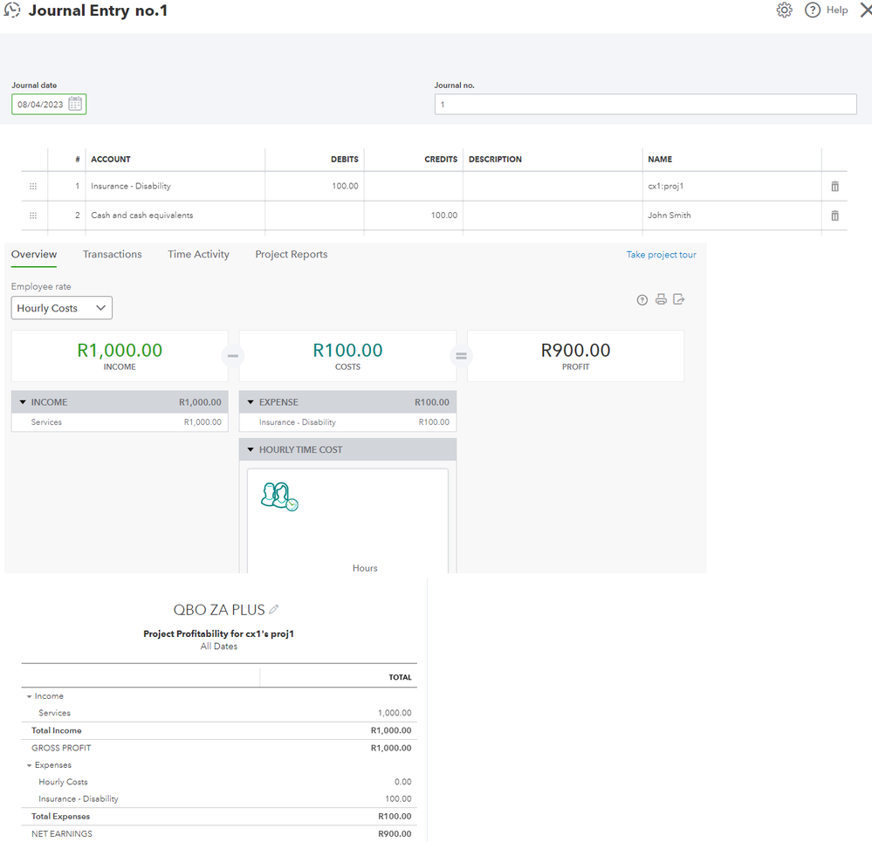Screen dimensions: 872x842
Task: Collapse the EXPENSE section
Action: click(x=251, y=402)
